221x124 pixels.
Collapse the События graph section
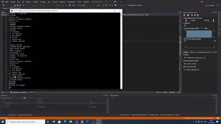coord(183,23)
